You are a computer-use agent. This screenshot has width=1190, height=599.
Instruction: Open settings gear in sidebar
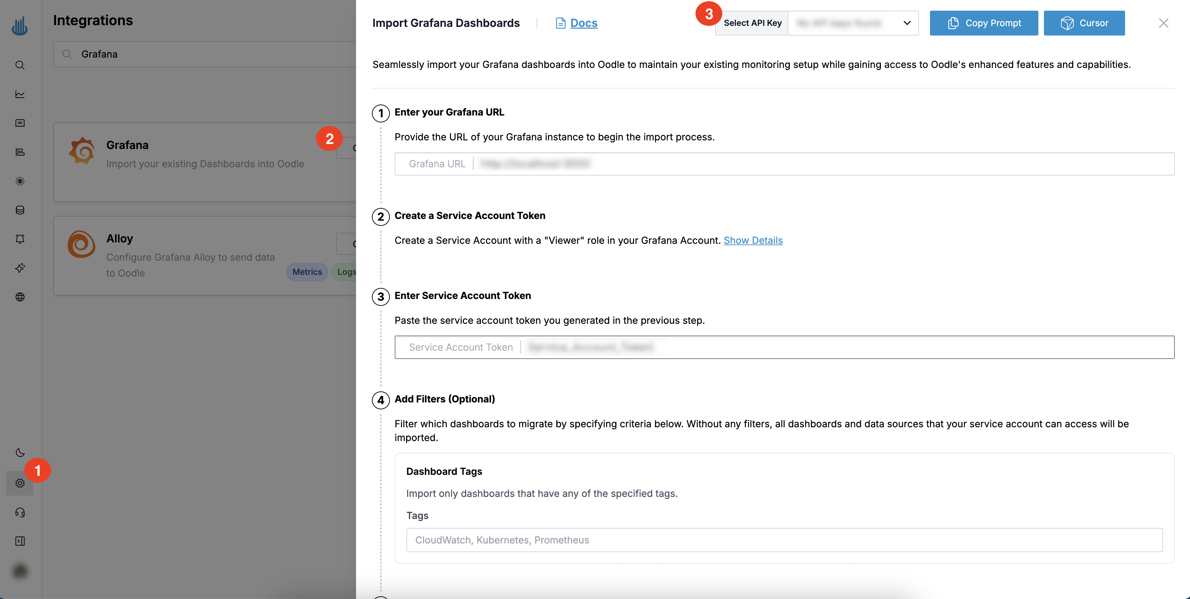pyautogui.click(x=20, y=483)
